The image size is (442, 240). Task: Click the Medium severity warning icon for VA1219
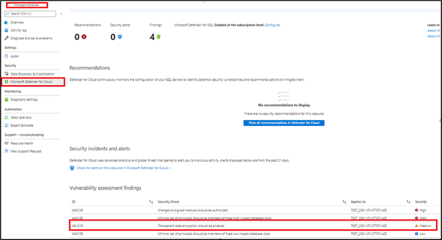point(416,226)
